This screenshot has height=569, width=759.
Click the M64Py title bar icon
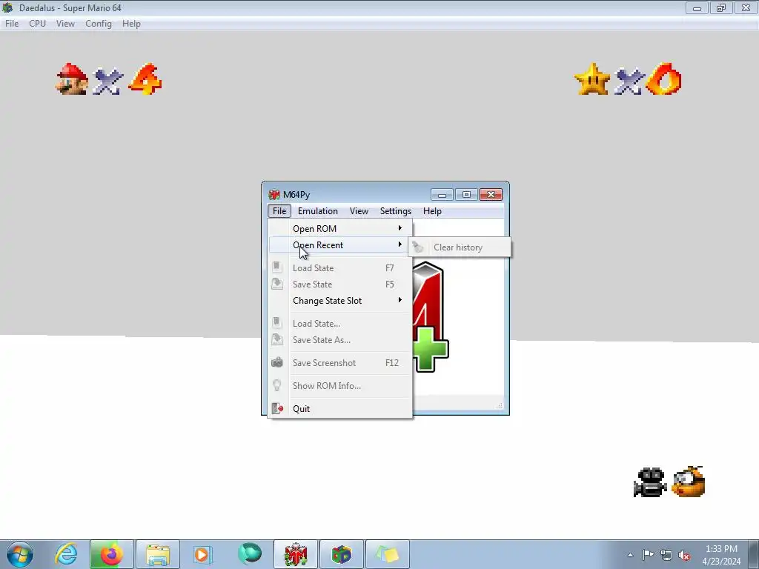tap(274, 195)
